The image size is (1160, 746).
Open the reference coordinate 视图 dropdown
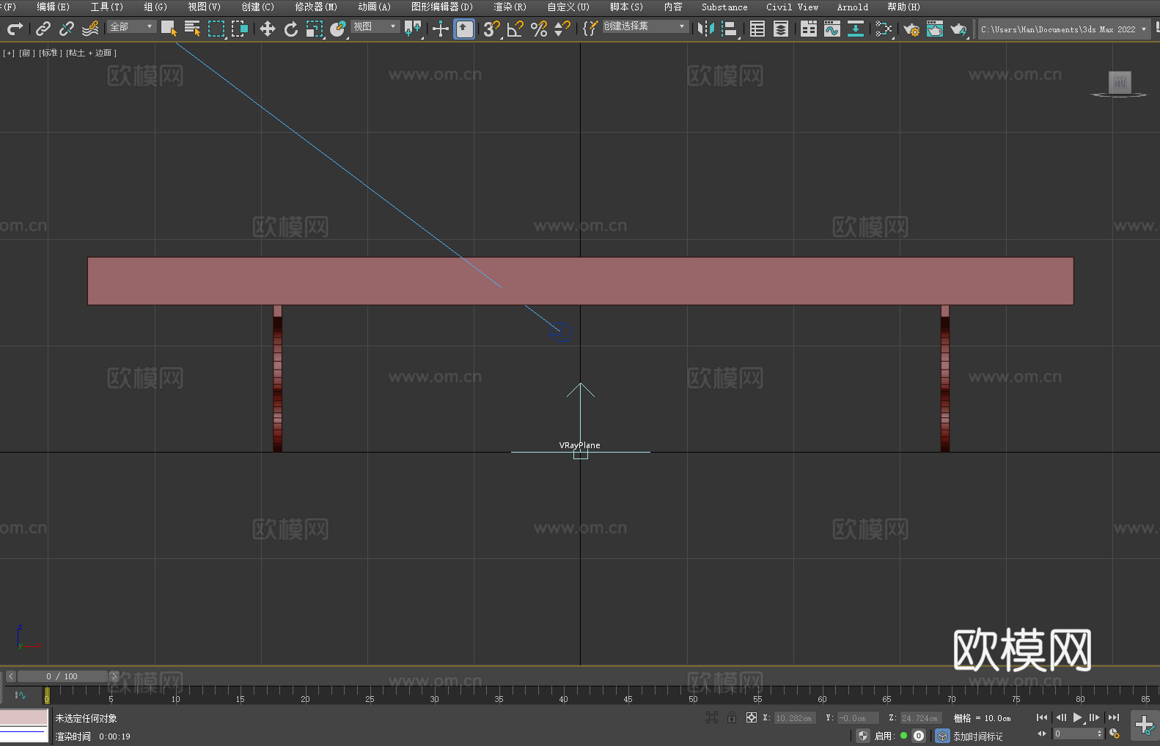click(375, 26)
